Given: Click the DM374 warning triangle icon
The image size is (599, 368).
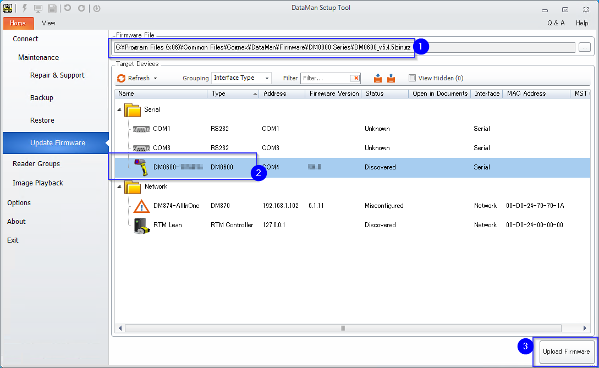Looking at the screenshot, I should 141,206.
